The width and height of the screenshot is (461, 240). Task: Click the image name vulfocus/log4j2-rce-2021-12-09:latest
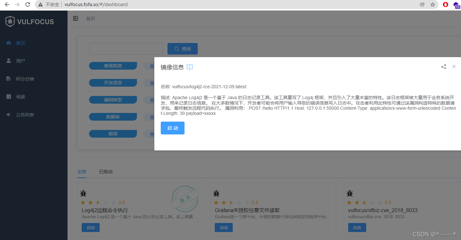point(209,87)
